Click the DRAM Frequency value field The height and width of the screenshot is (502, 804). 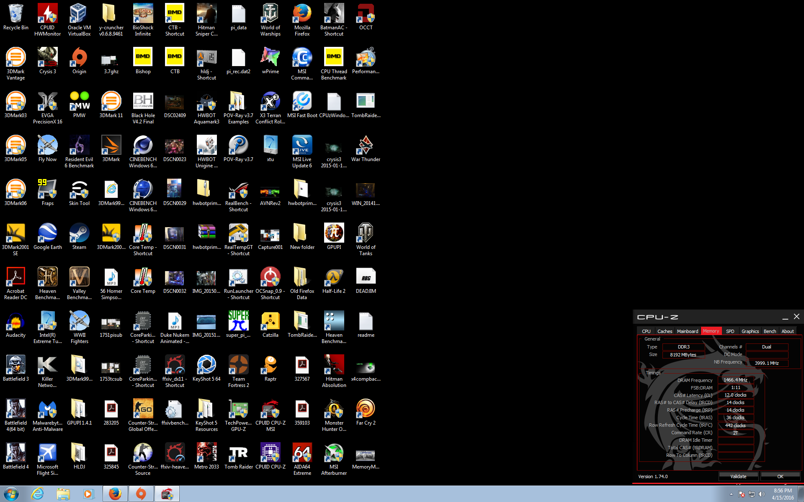pyautogui.click(x=736, y=380)
